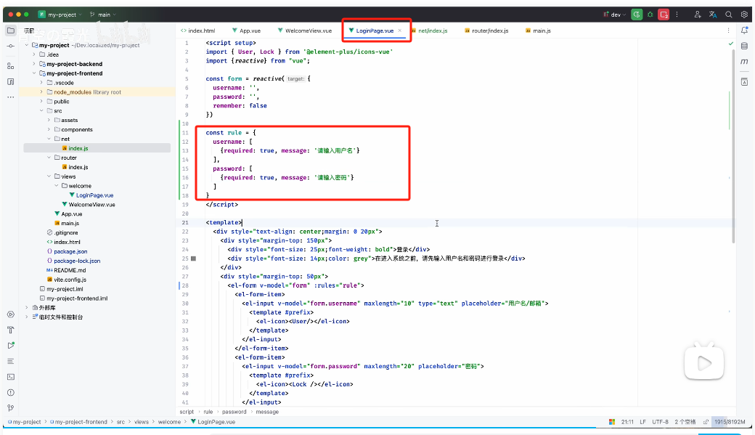Expand the 外部库 node

(x=26, y=307)
